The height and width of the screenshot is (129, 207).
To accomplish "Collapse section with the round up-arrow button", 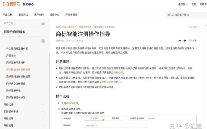I will coord(43,41).
